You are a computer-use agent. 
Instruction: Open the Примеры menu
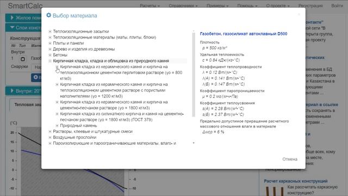[217, 6]
